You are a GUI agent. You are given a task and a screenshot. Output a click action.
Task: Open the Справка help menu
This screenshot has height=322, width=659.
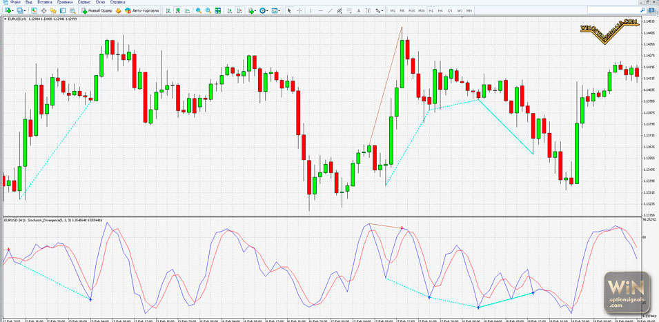[117, 3]
